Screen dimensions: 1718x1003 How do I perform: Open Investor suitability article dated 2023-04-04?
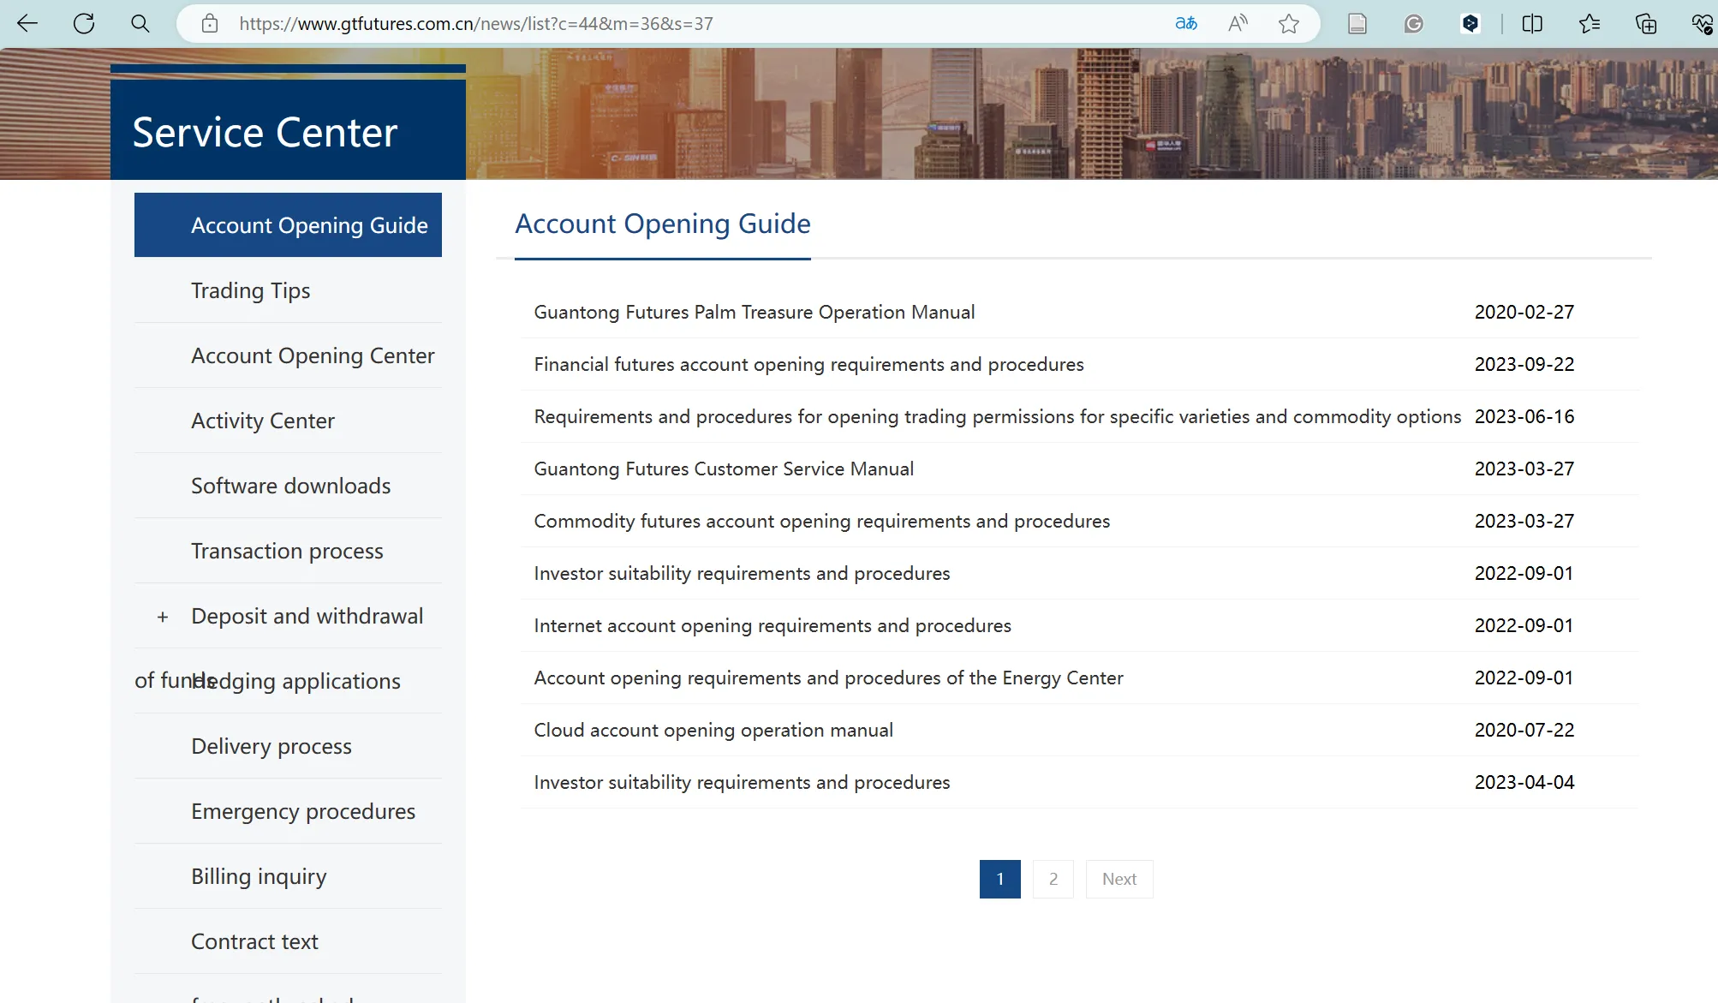742,782
